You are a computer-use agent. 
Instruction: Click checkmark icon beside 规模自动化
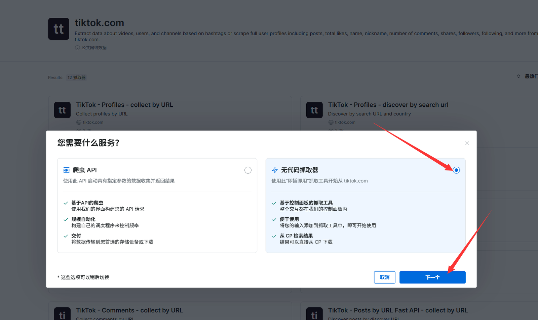(66, 219)
